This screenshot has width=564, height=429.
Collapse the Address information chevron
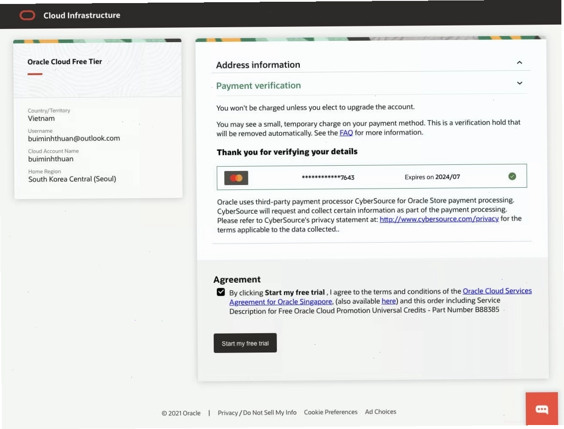519,62
